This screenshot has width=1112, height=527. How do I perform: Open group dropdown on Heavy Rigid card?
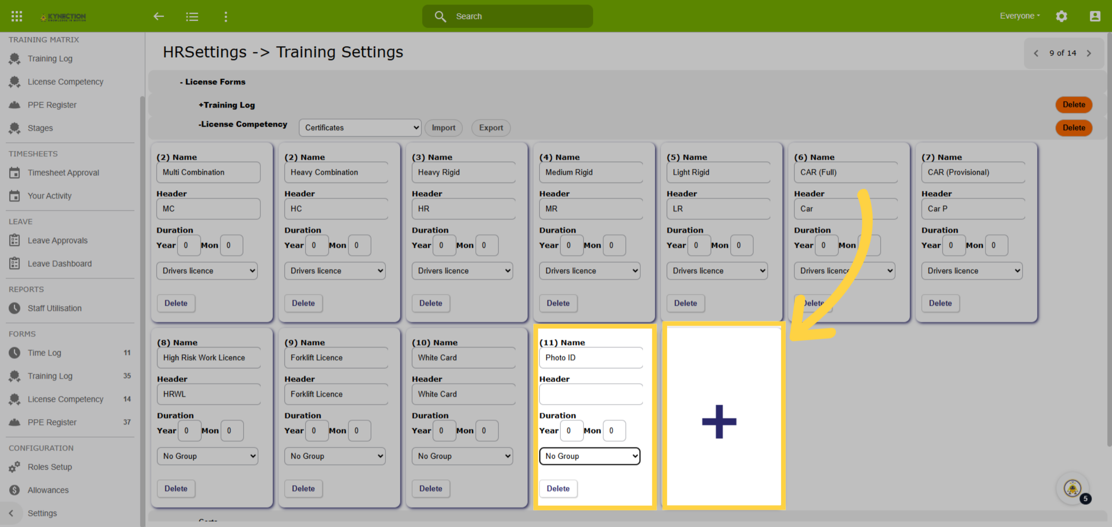tap(462, 271)
